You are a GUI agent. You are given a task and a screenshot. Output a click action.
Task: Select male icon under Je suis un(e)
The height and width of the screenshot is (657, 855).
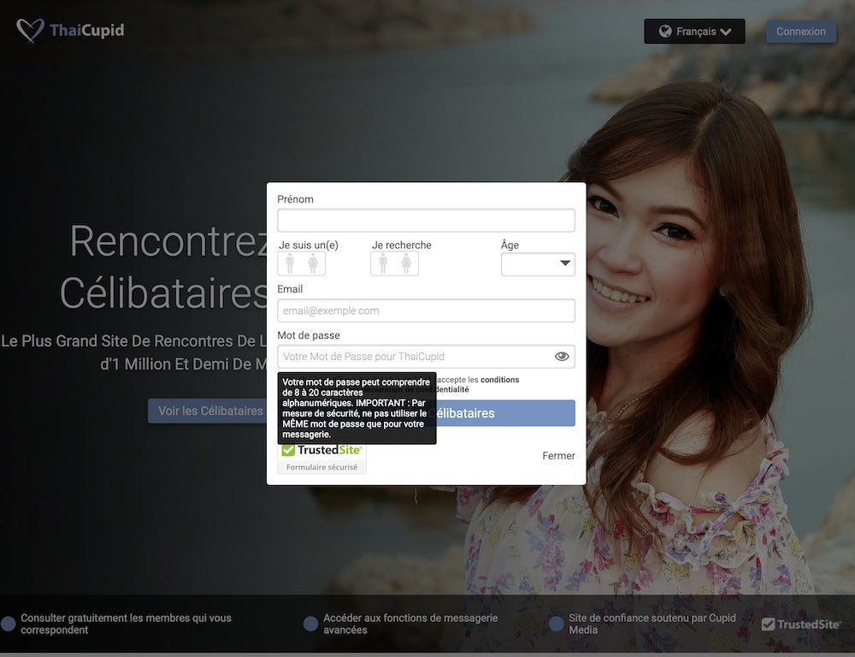point(291,263)
